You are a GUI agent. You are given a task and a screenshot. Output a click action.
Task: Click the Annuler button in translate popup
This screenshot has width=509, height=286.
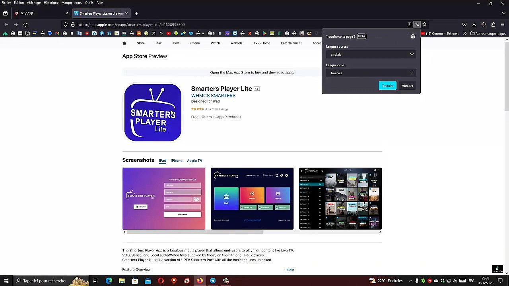point(407,86)
